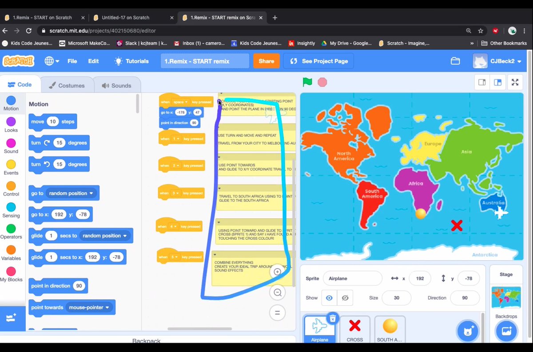Switch to large stage layout
Image resolution: width=533 pixels, height=352 pixels.
click(497, 82)
